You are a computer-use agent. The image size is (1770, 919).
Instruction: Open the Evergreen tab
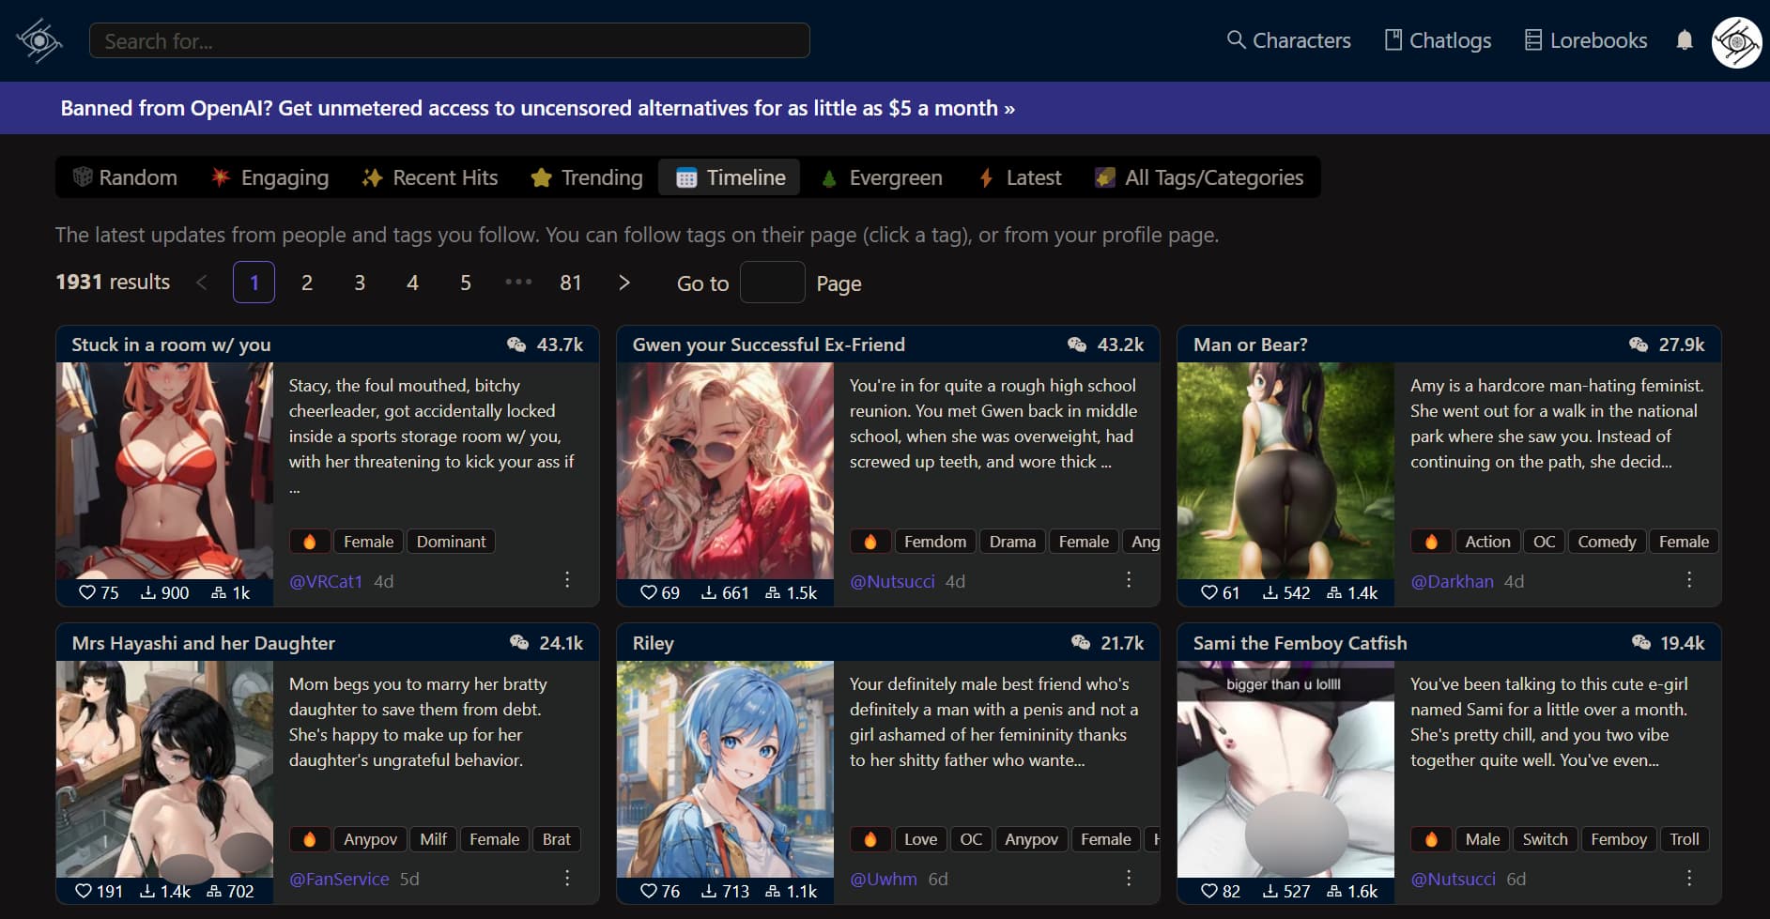point(881,177)
